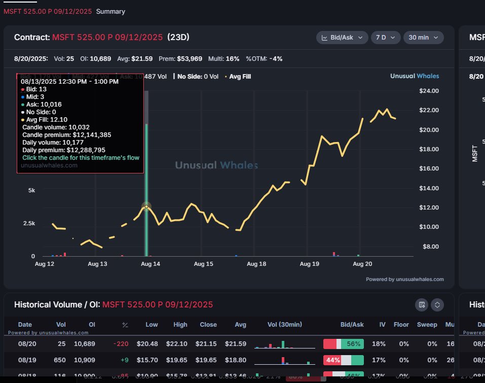485x383 pixels.
Task: Sort table by Date column
Action: tap(25, 325)
